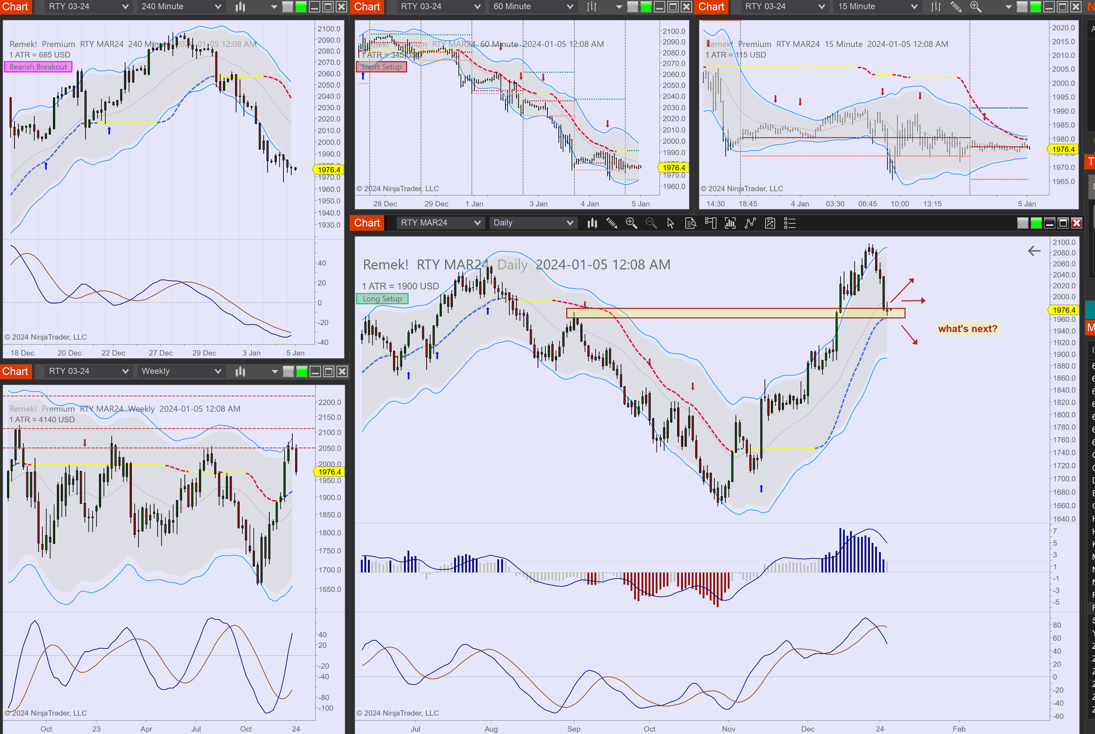Click zoom in magnifier on Daily chart

[631, 223]
